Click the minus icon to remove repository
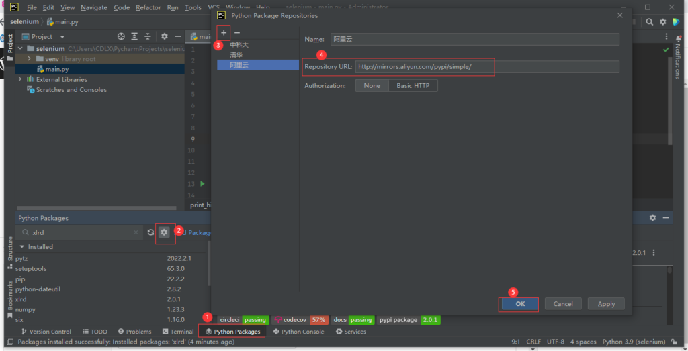The width and height of the screenshot is (688, 351). (x=237, y=32)
